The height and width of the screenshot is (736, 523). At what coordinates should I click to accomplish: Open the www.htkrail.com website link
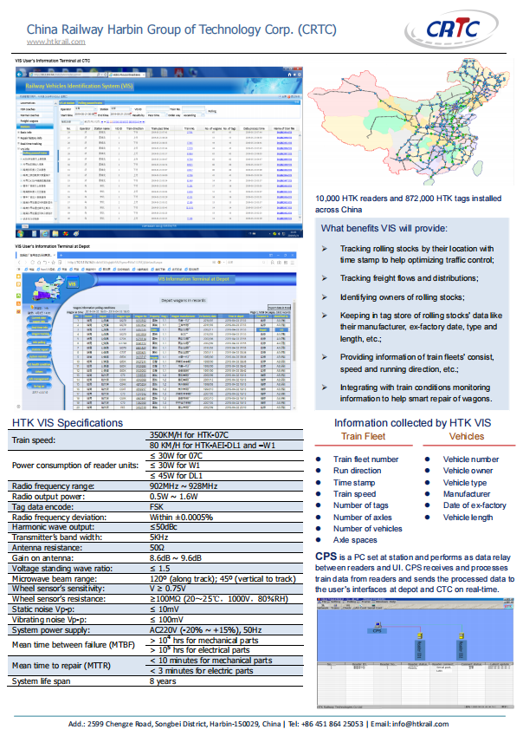coord(55,42)
